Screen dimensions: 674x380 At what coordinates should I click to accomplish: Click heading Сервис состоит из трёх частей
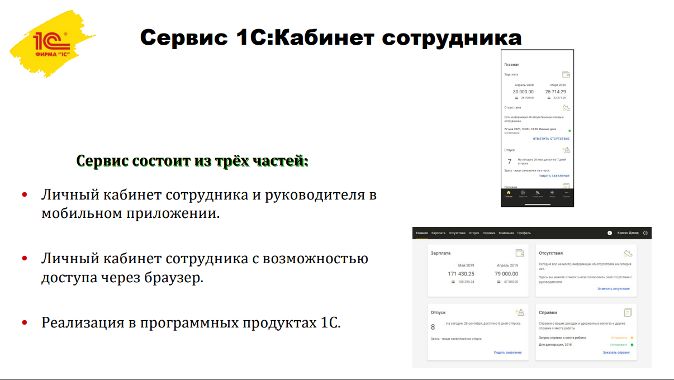point(192,161)
